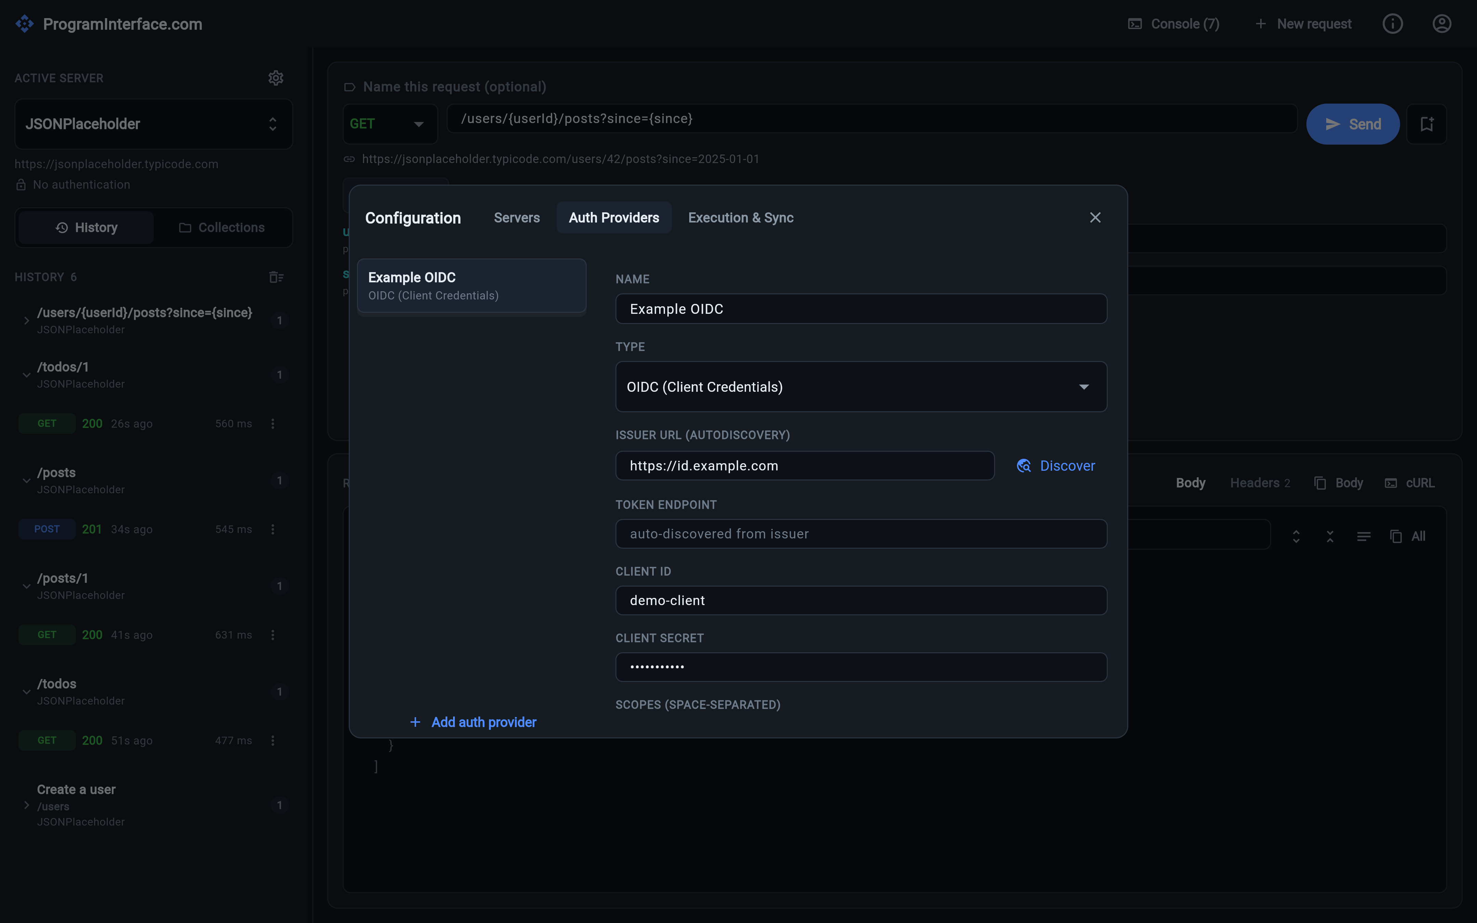Click the Token Endpoint field

(x=861, y=534)
